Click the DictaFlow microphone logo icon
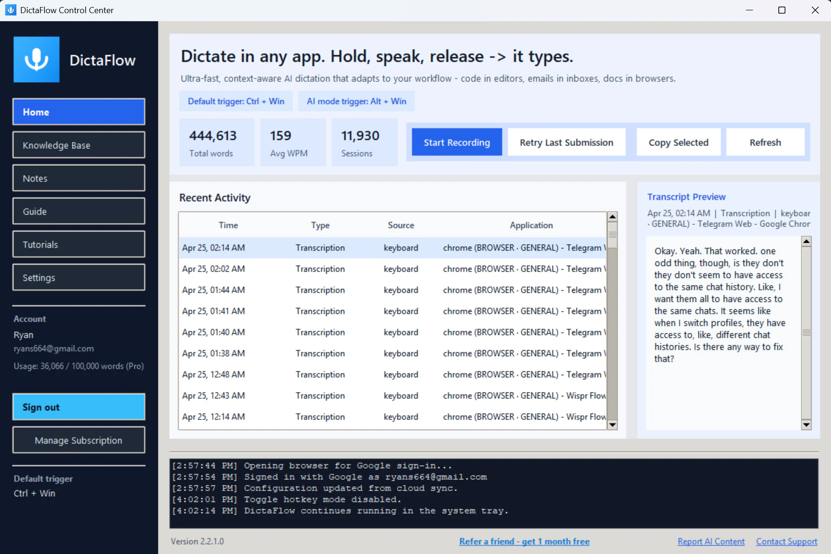The height and width of the screenshot is (554, 831). tap(37, 60)
